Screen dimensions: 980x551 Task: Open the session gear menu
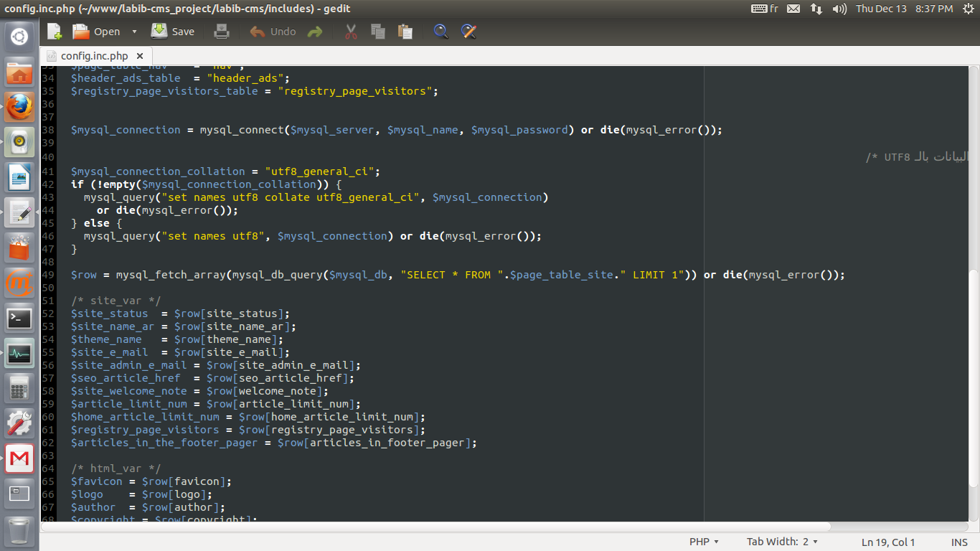(x=968, y=9)
